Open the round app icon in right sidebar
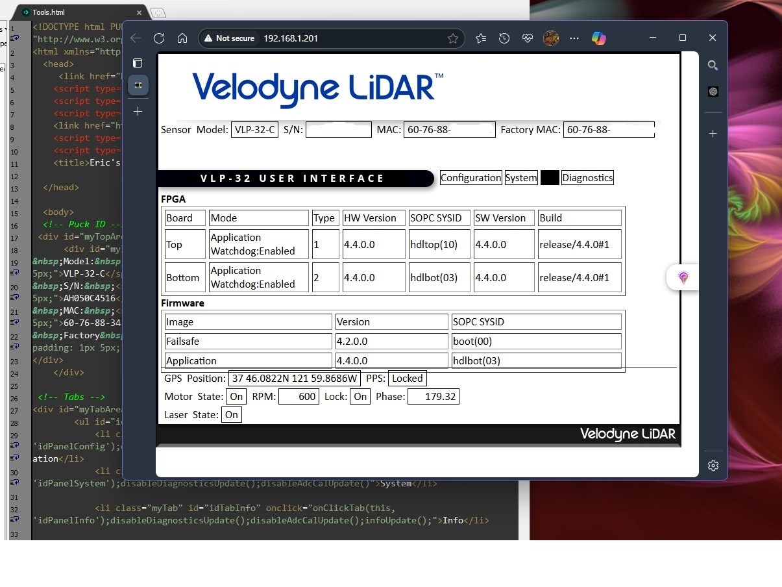 tap(713, 92)
